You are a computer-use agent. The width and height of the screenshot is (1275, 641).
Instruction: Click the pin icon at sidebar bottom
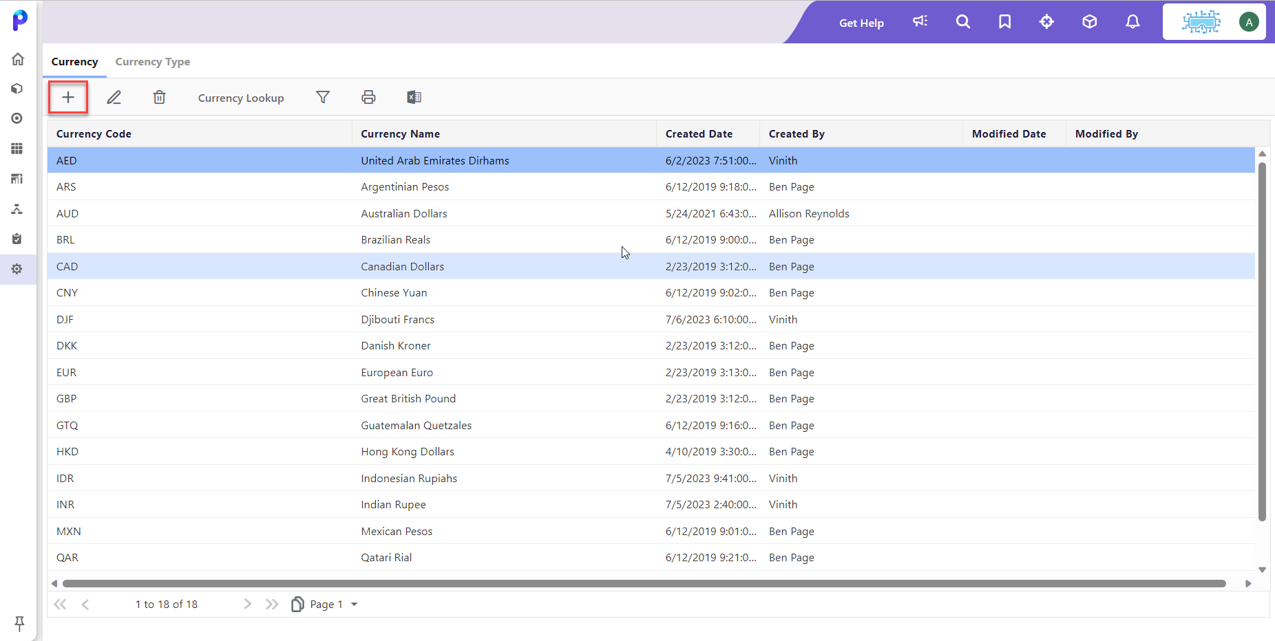pyautogui.click(x=19, y=623)
